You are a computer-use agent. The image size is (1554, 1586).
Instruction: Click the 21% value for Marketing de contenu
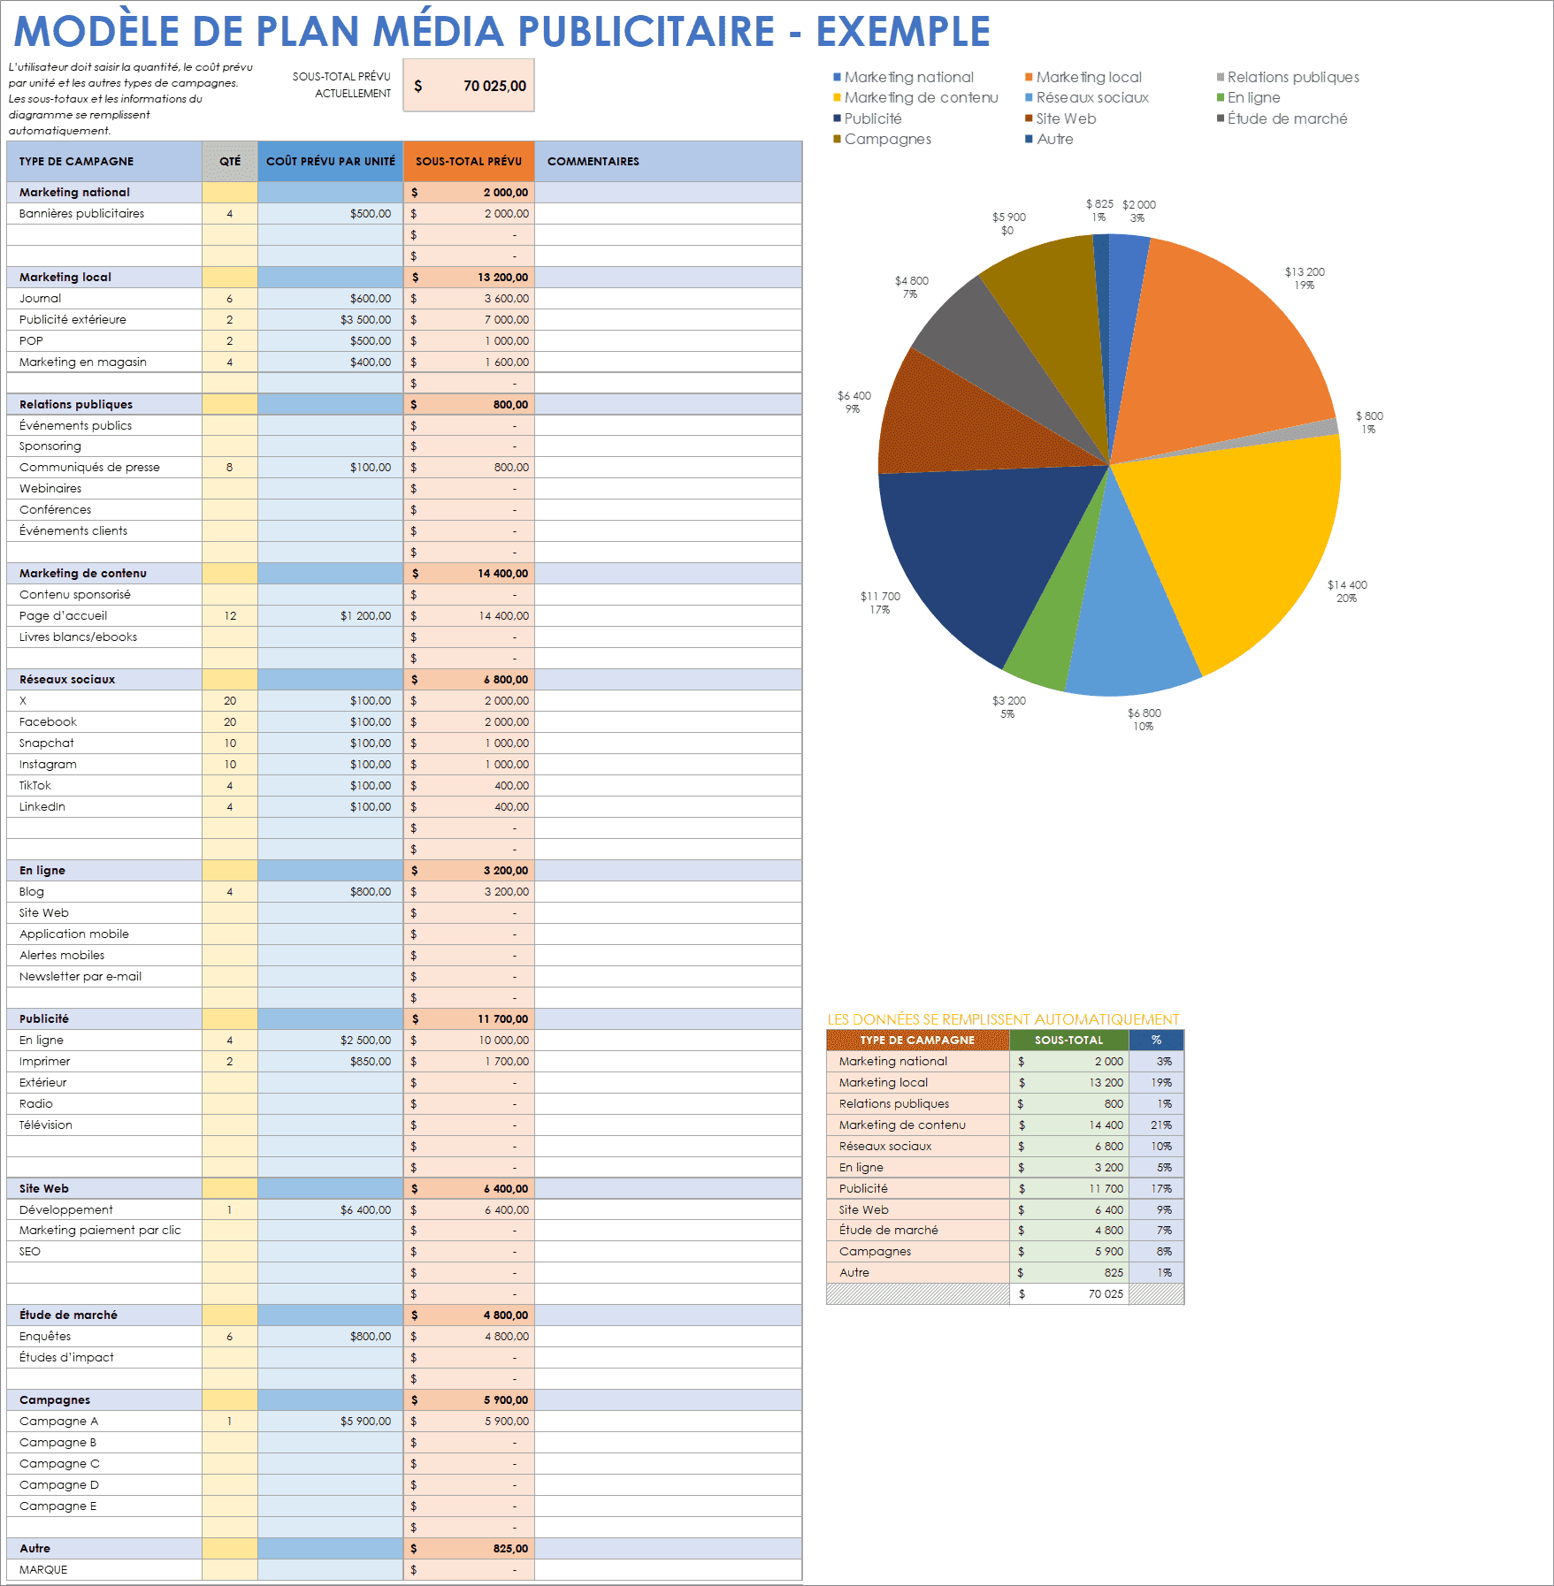pyautogui.click(x=1157, y=1125)
